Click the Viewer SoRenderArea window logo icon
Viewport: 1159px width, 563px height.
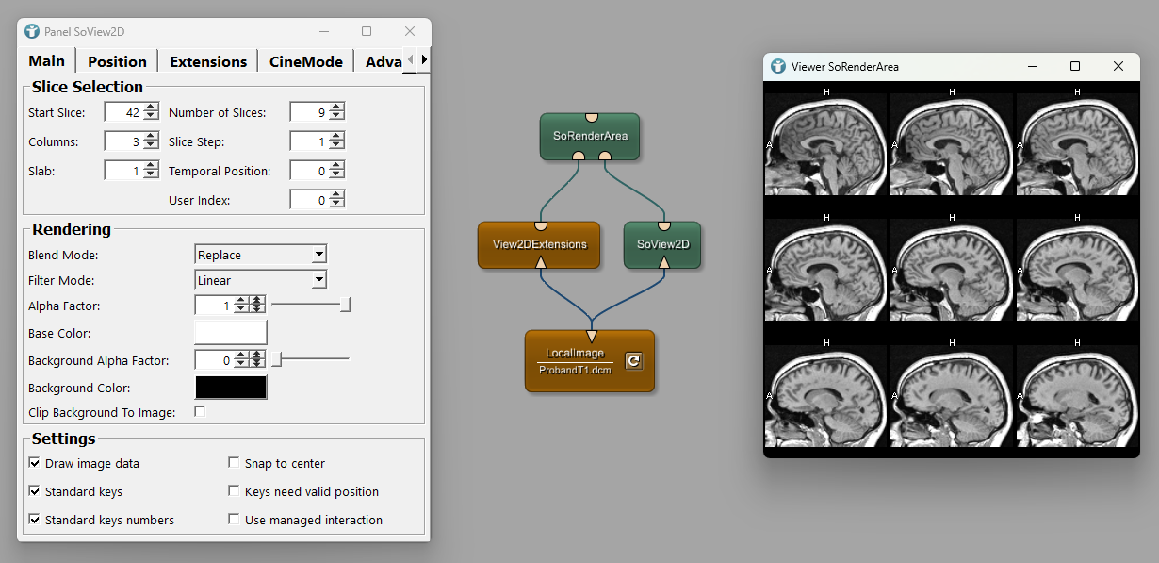tap(778, 66)
